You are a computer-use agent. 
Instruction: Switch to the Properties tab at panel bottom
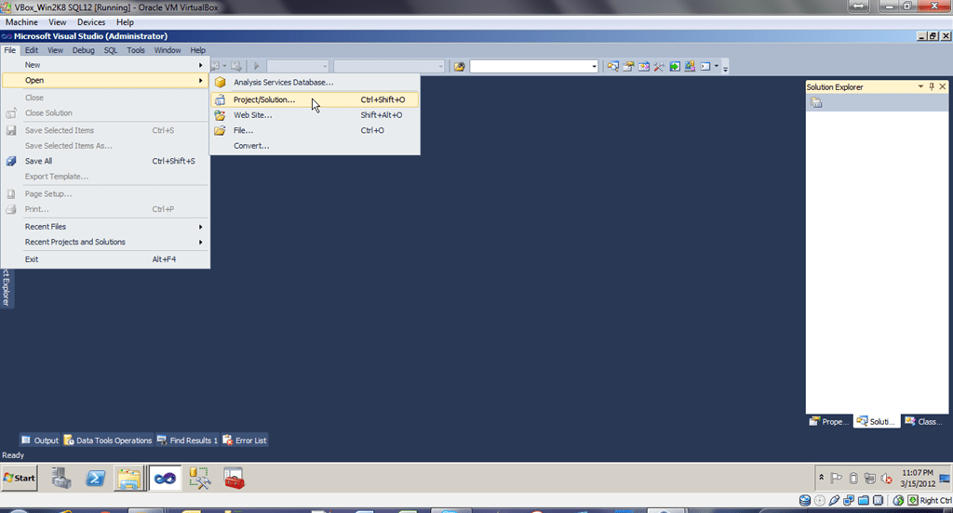tap(829, 421)
